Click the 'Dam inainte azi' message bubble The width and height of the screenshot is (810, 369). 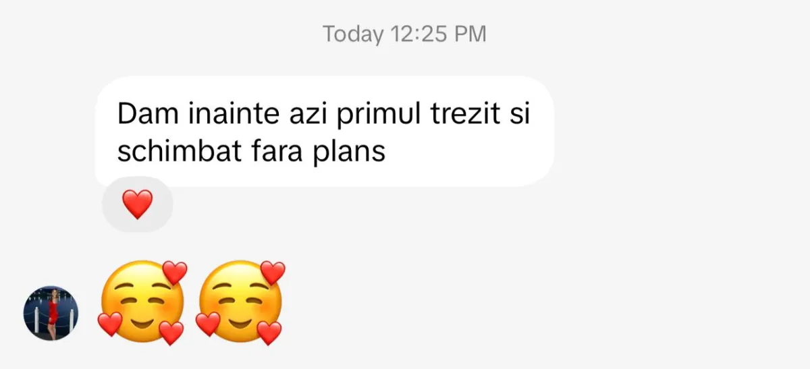[324, 132]
